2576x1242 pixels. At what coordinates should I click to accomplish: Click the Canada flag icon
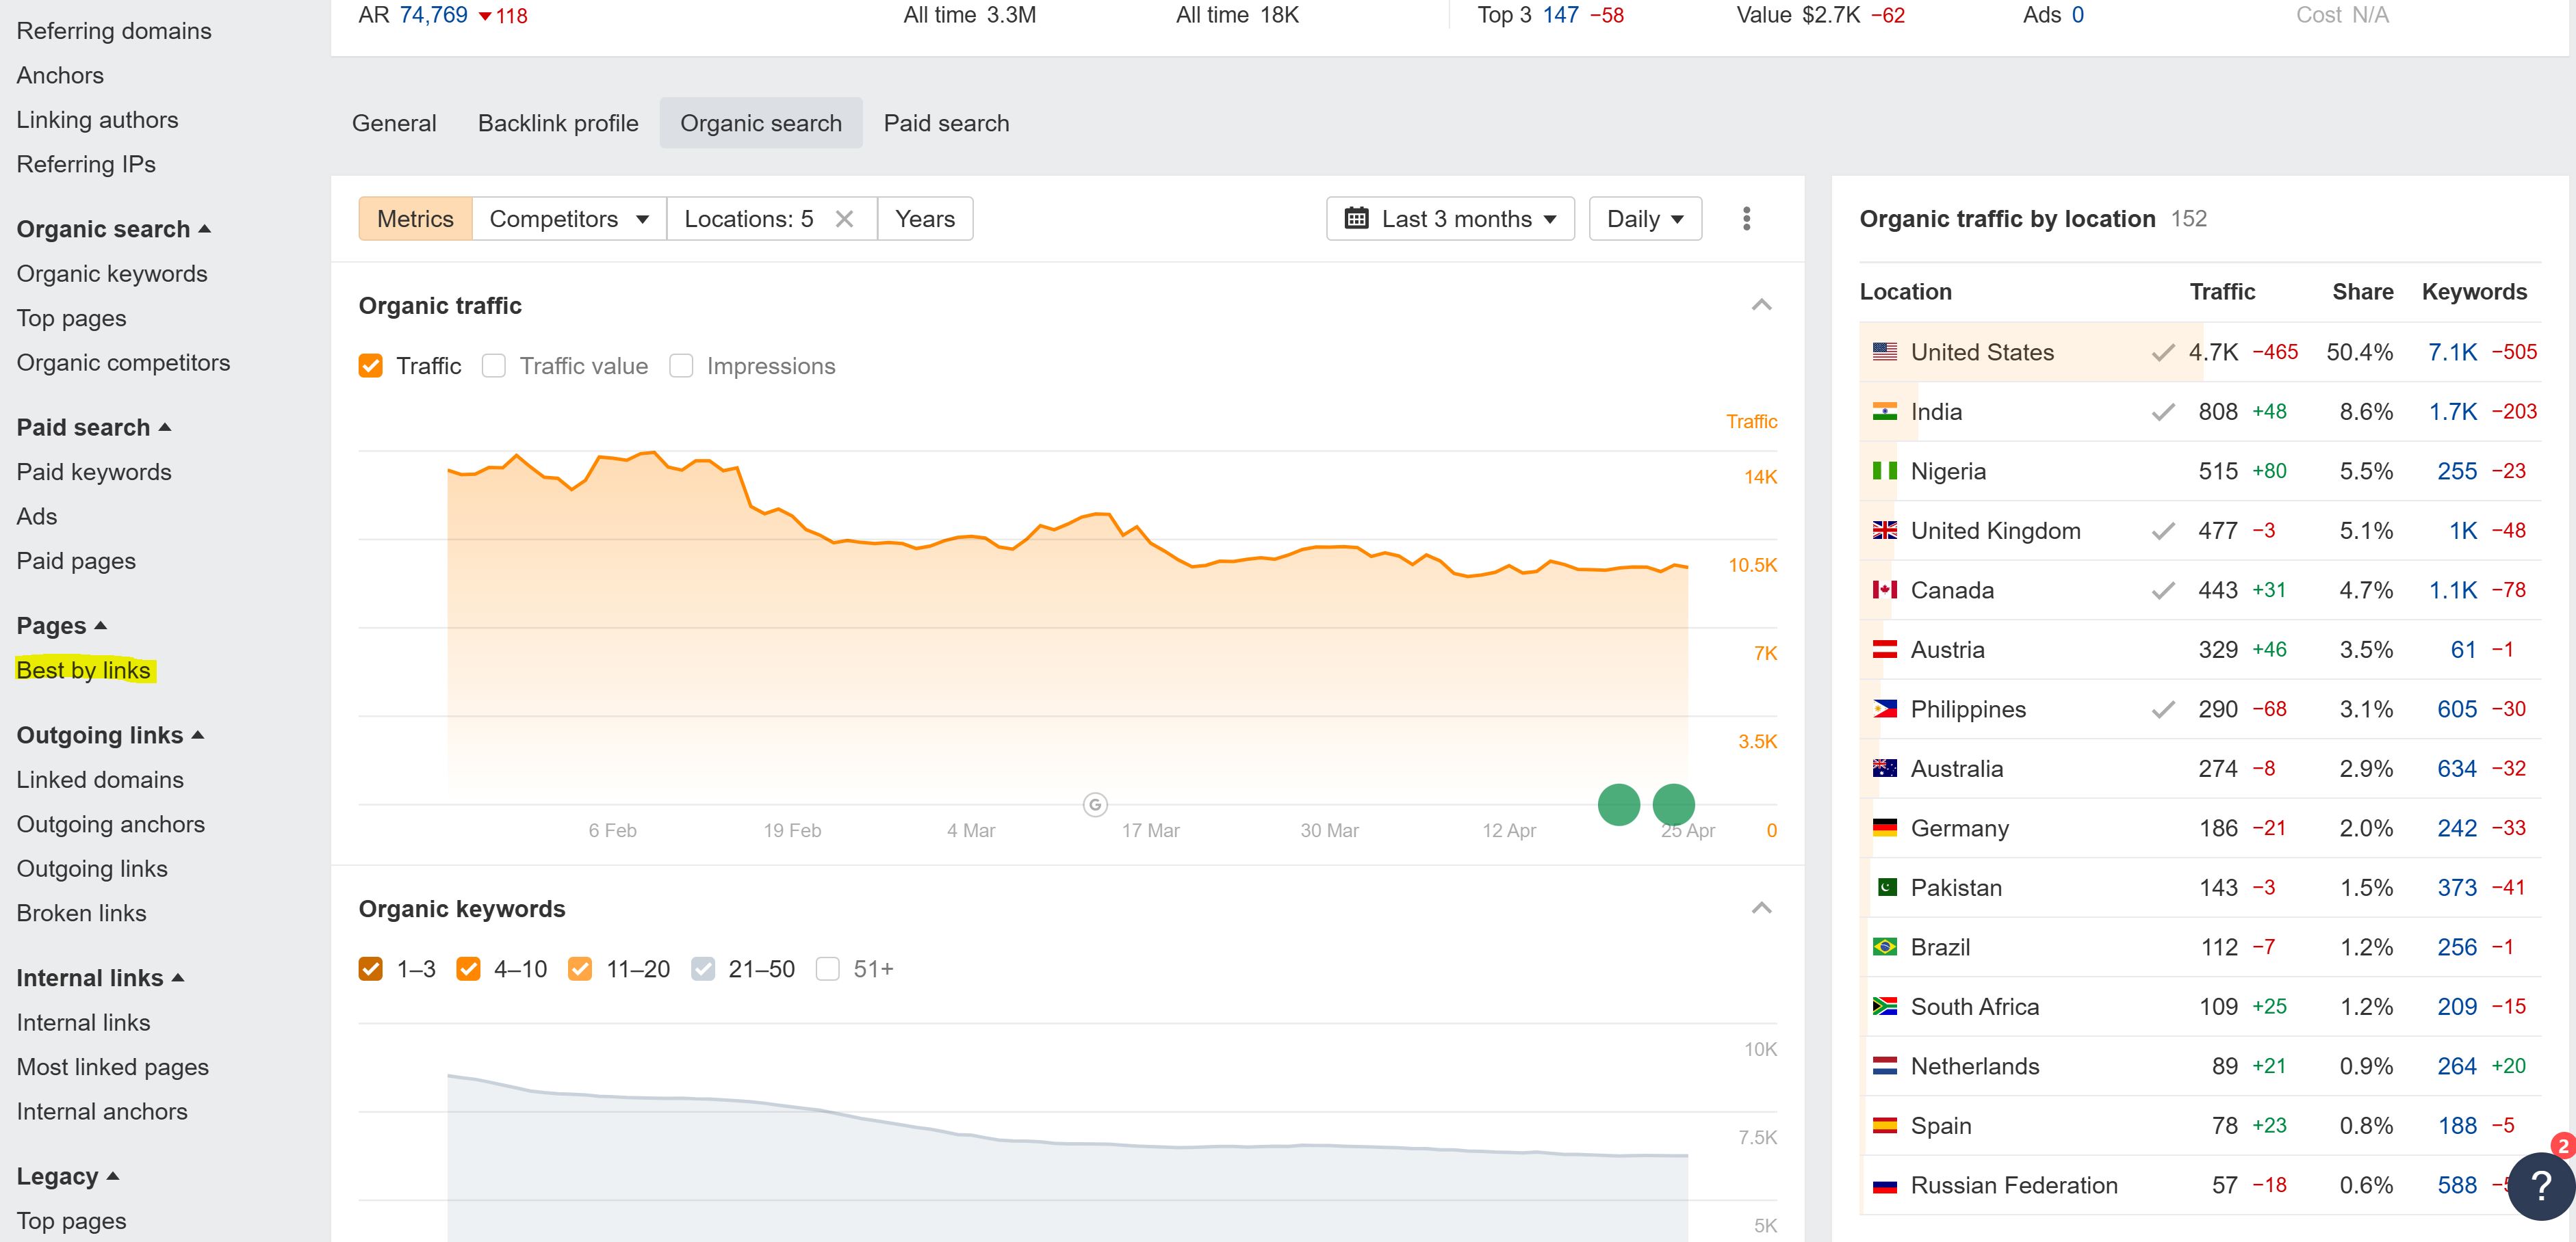1884,590
